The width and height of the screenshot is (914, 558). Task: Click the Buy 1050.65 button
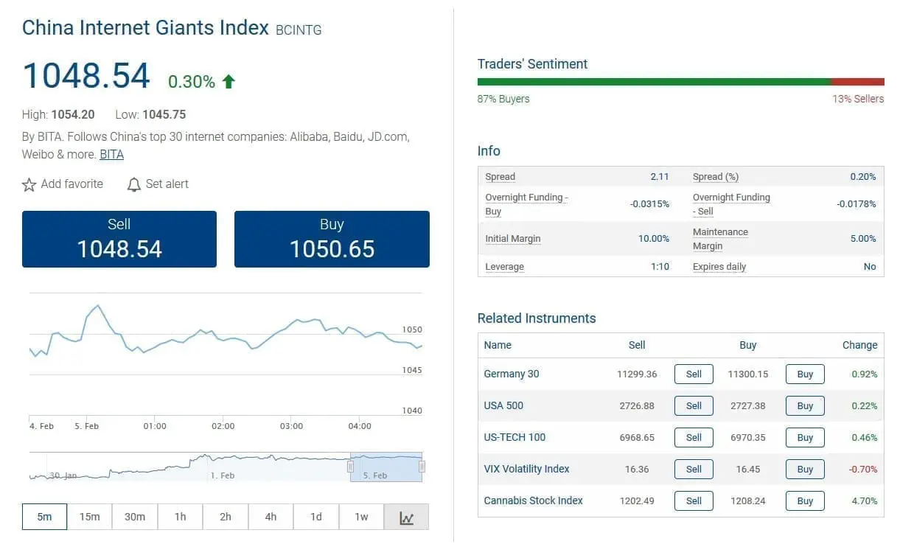(x=331, y=239)
